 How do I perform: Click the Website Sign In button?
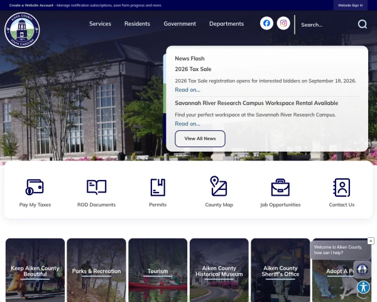tap(351, 5)
